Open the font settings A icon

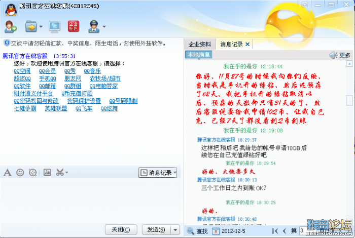7,173
